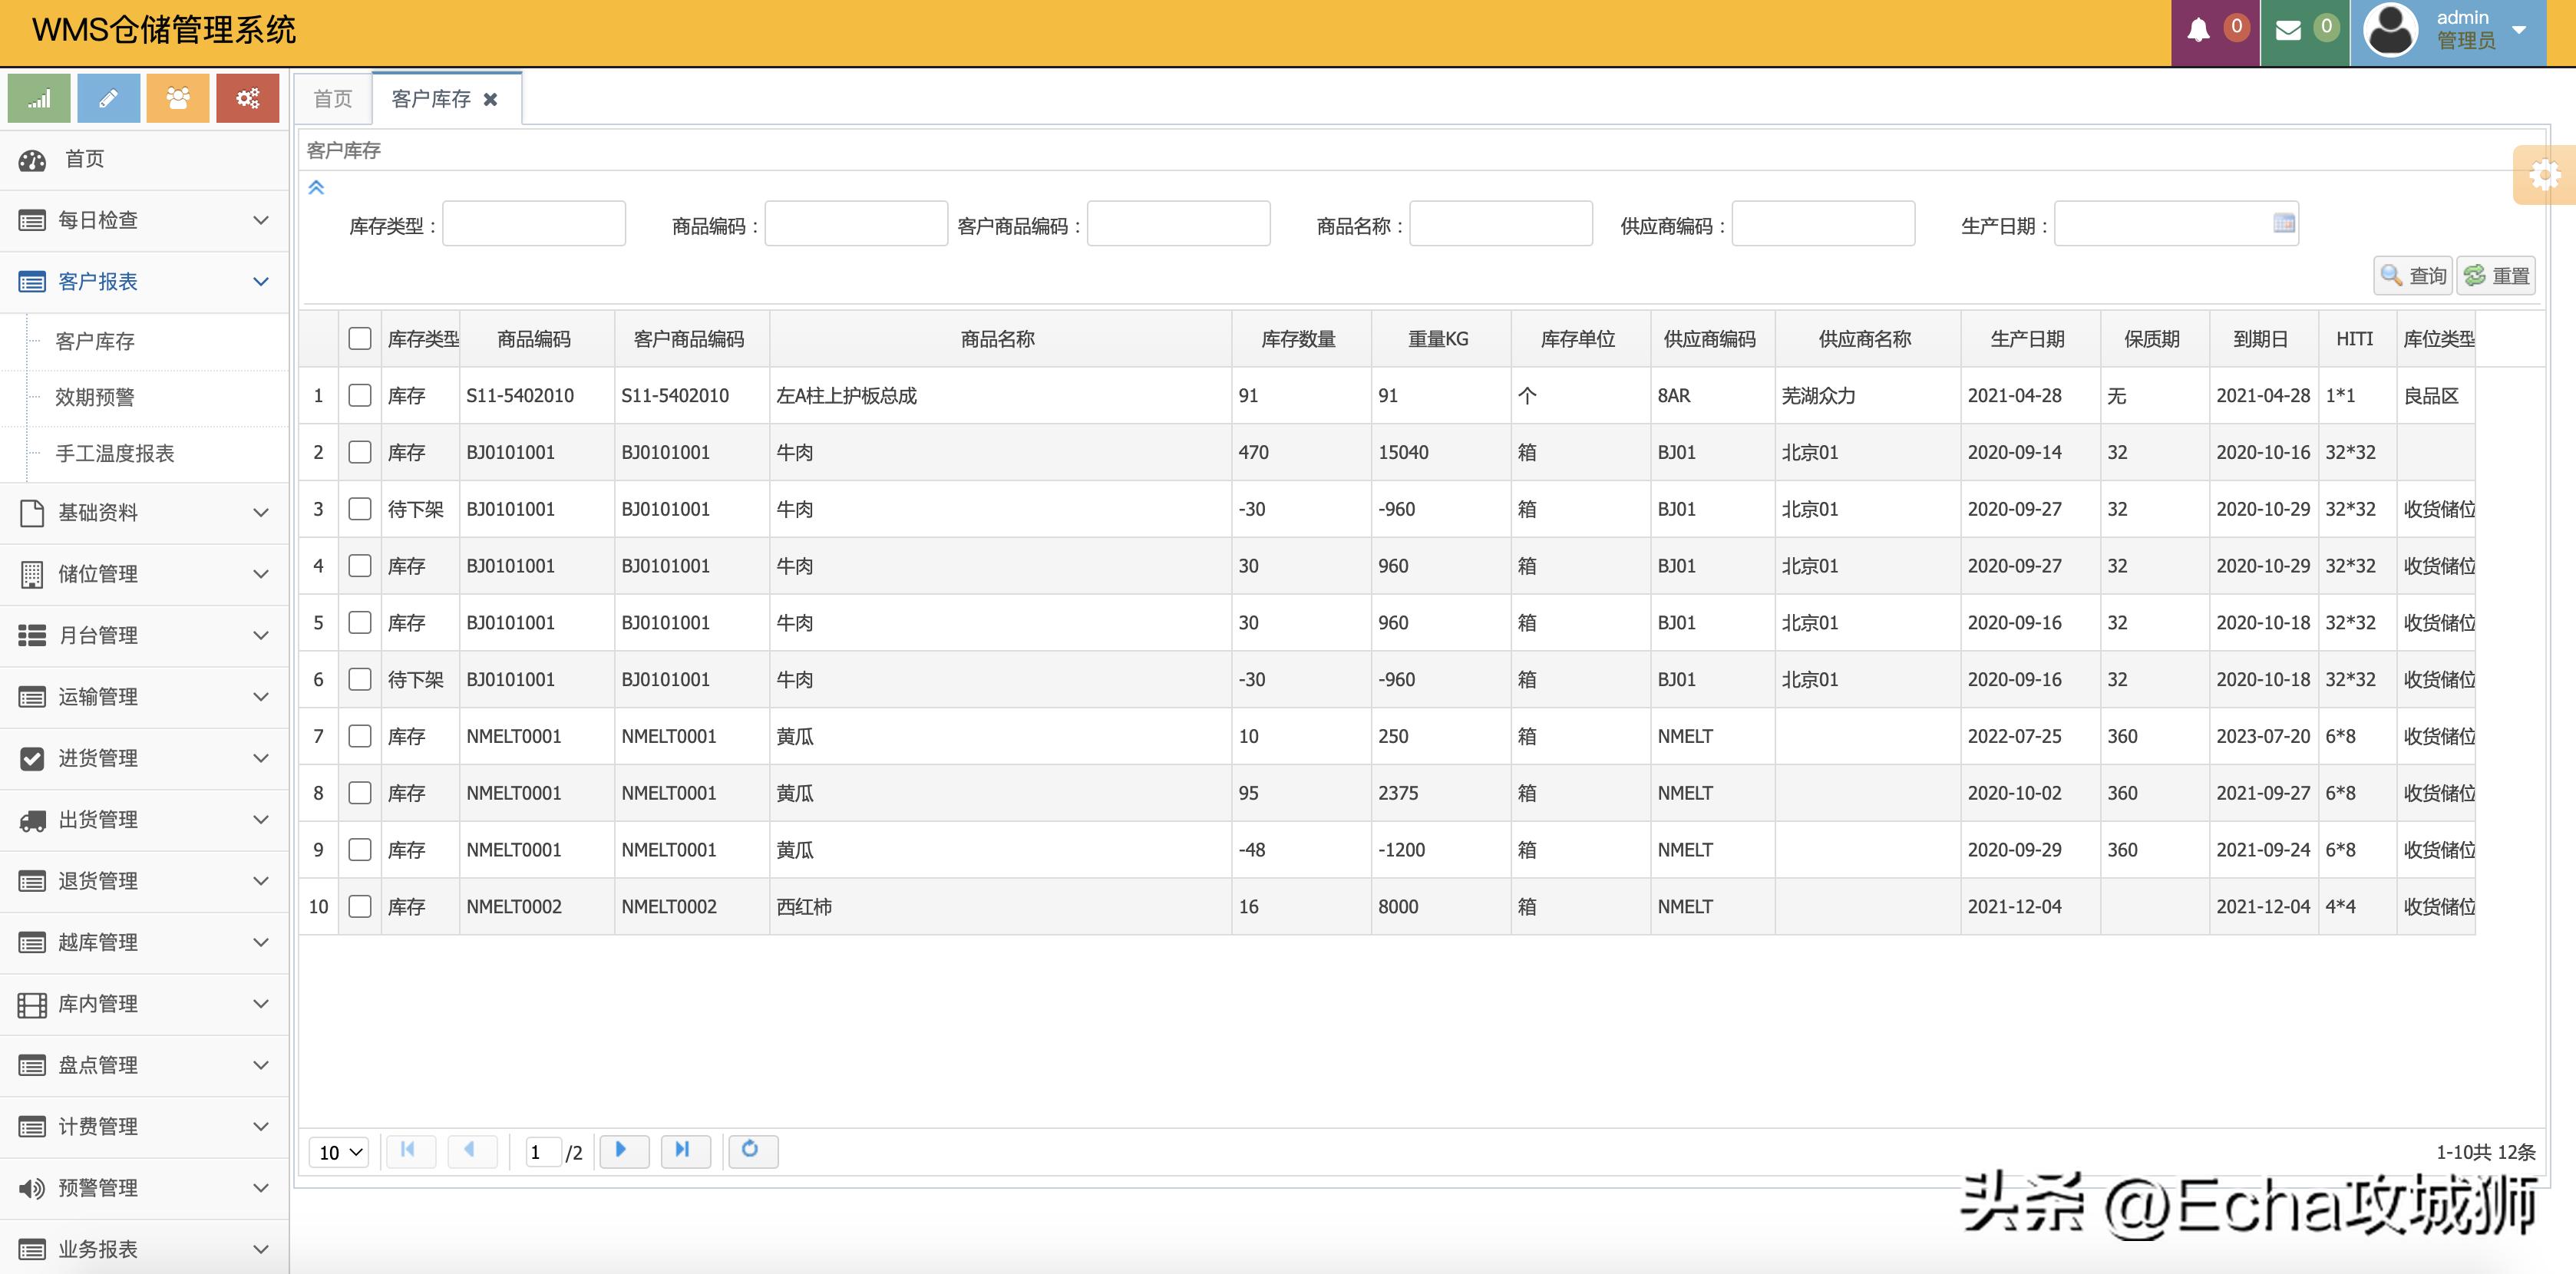Open the envelope messages icon
2576x1274 pixels.
[x=2288, y=31]
